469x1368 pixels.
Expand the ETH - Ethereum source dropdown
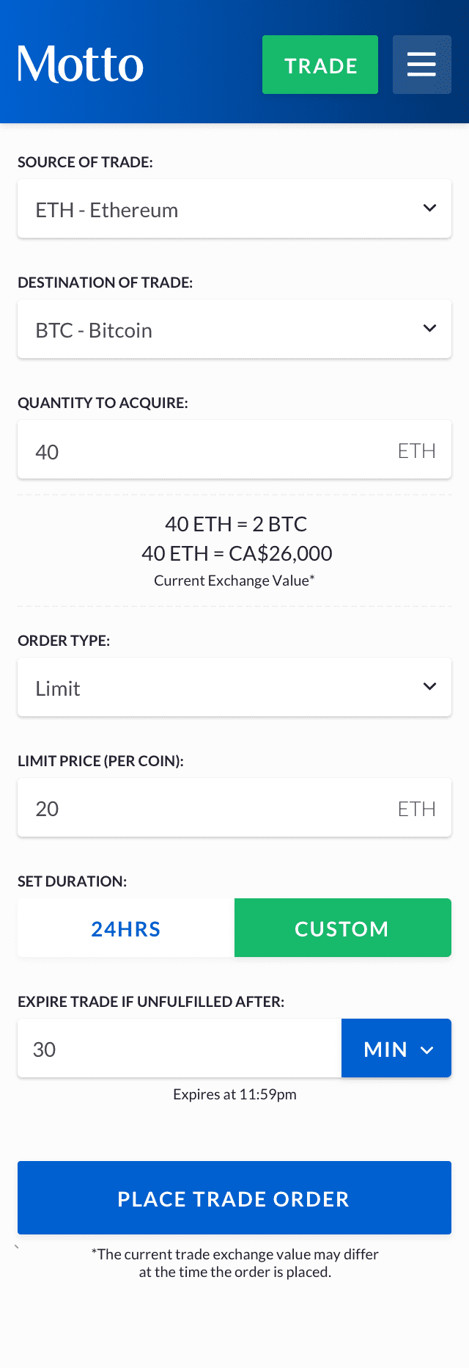point(234,208)
